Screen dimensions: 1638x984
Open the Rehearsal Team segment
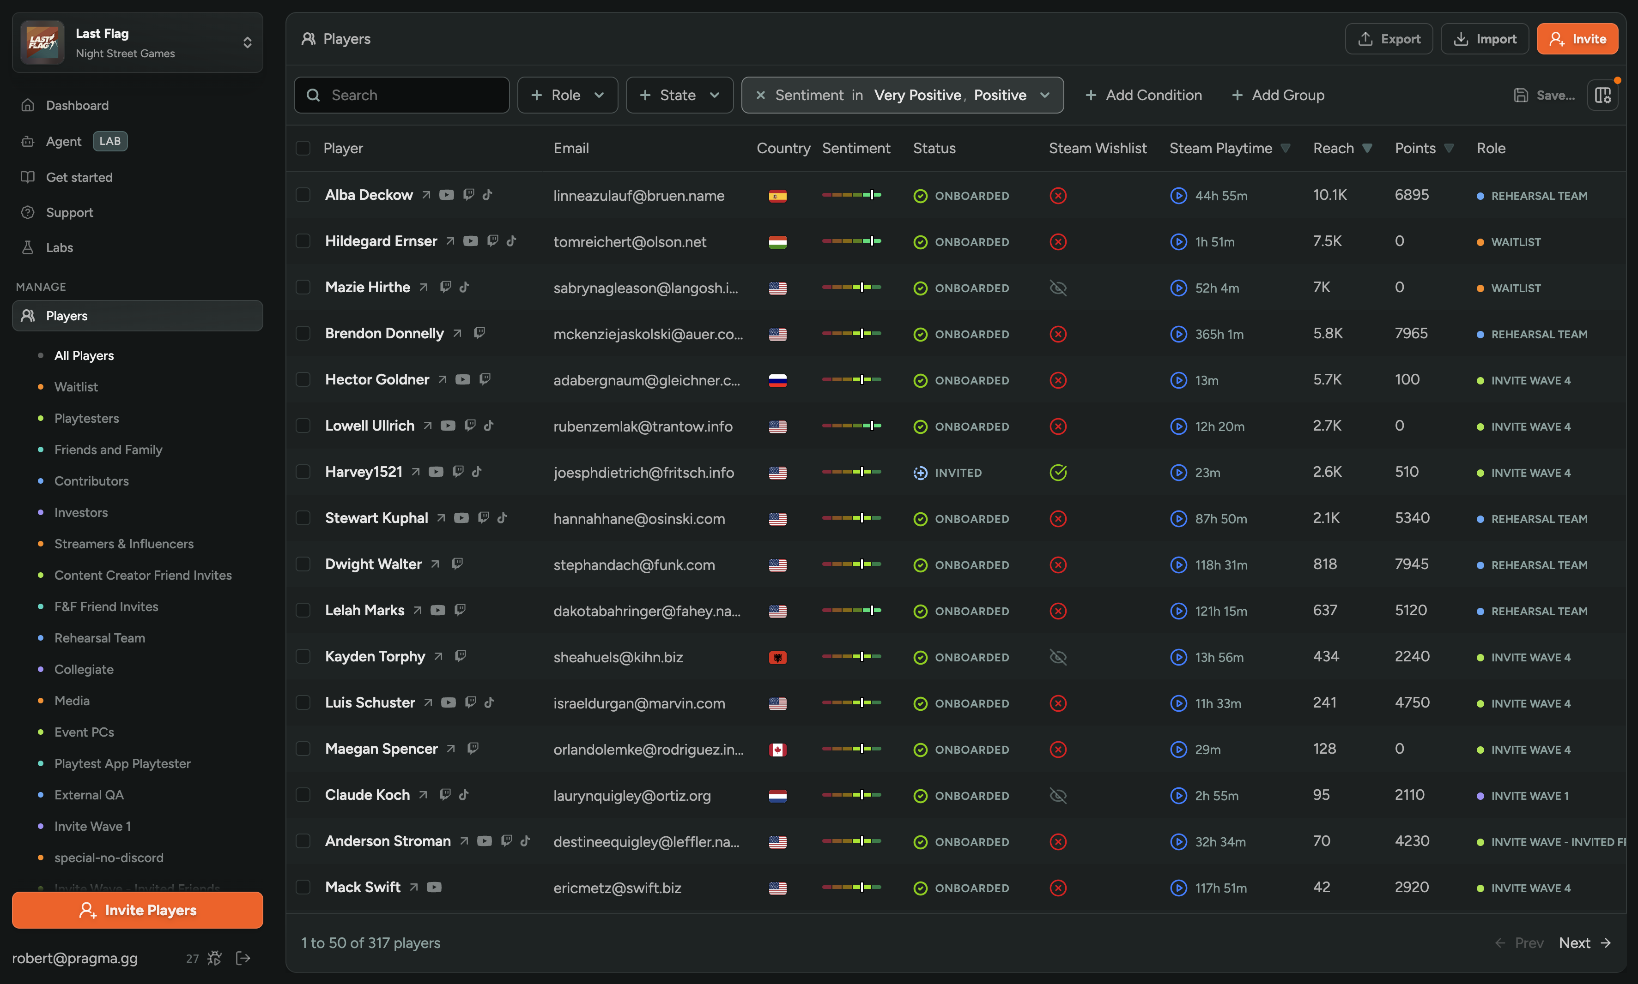[99, 638]
